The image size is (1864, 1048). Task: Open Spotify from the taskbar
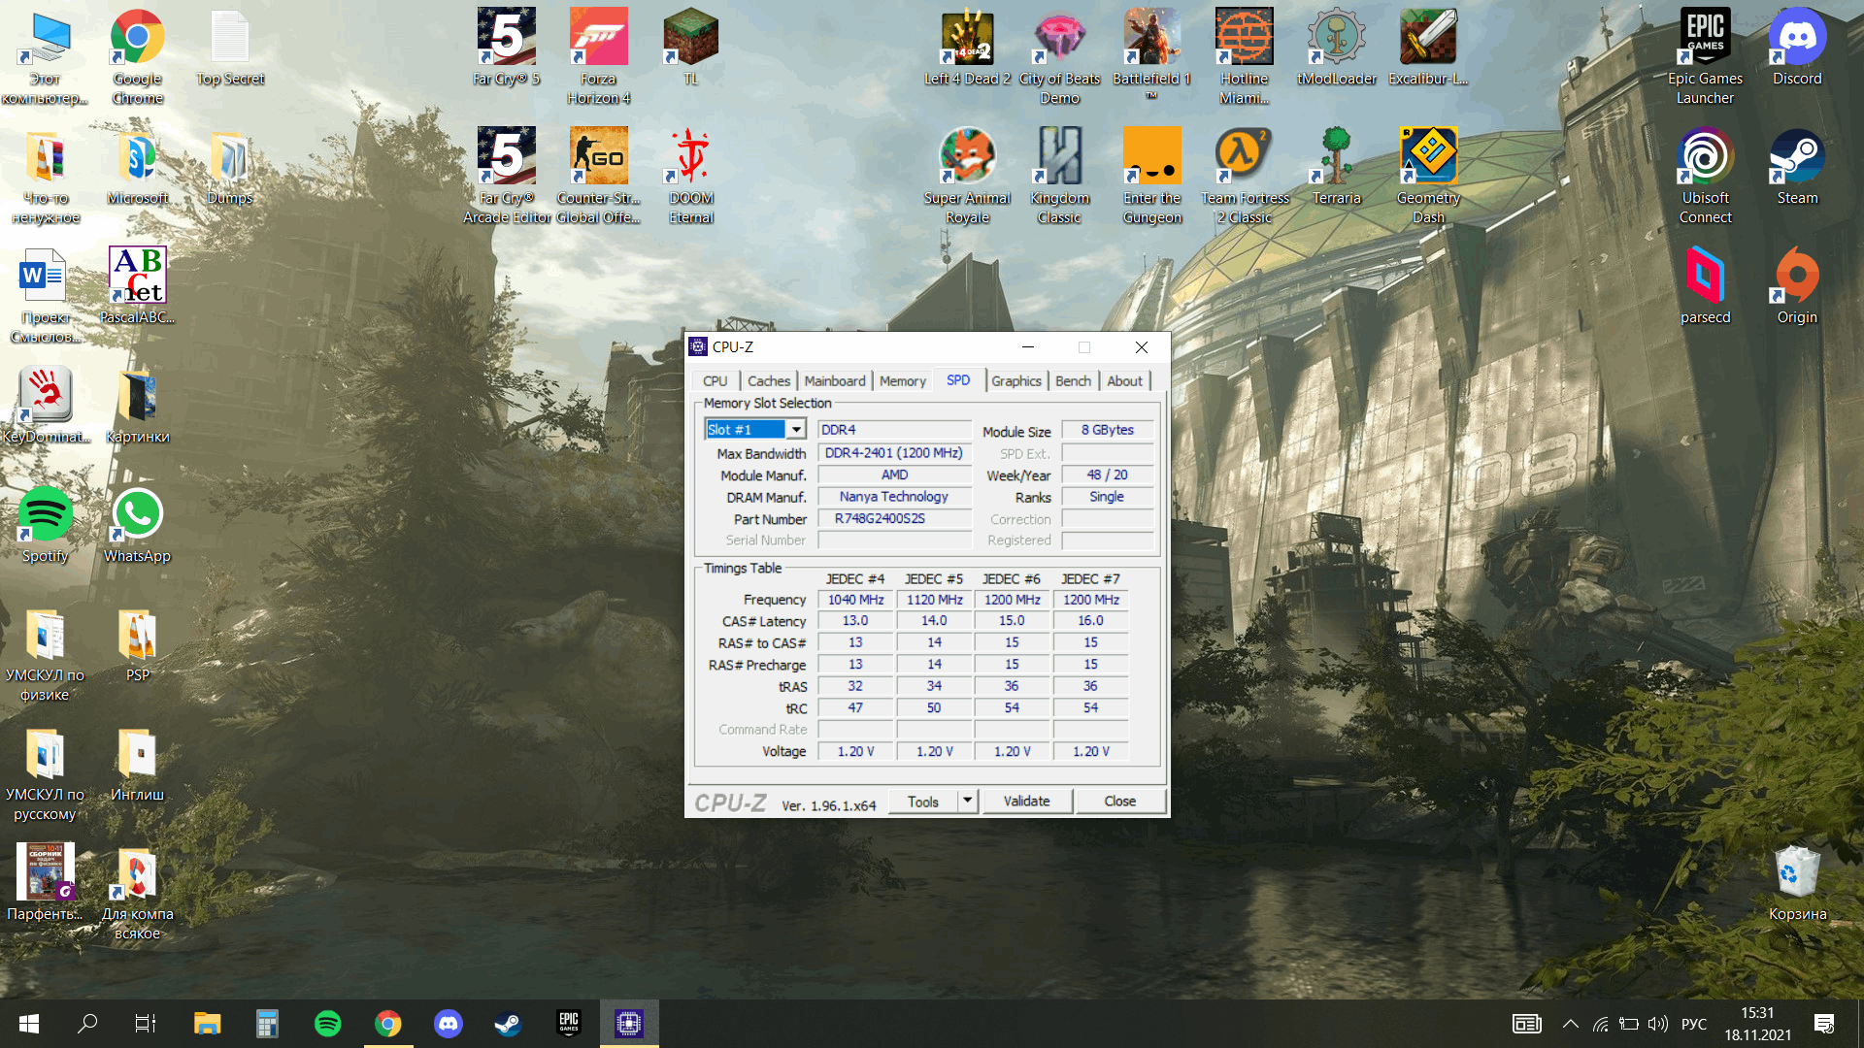[328, 1024]
